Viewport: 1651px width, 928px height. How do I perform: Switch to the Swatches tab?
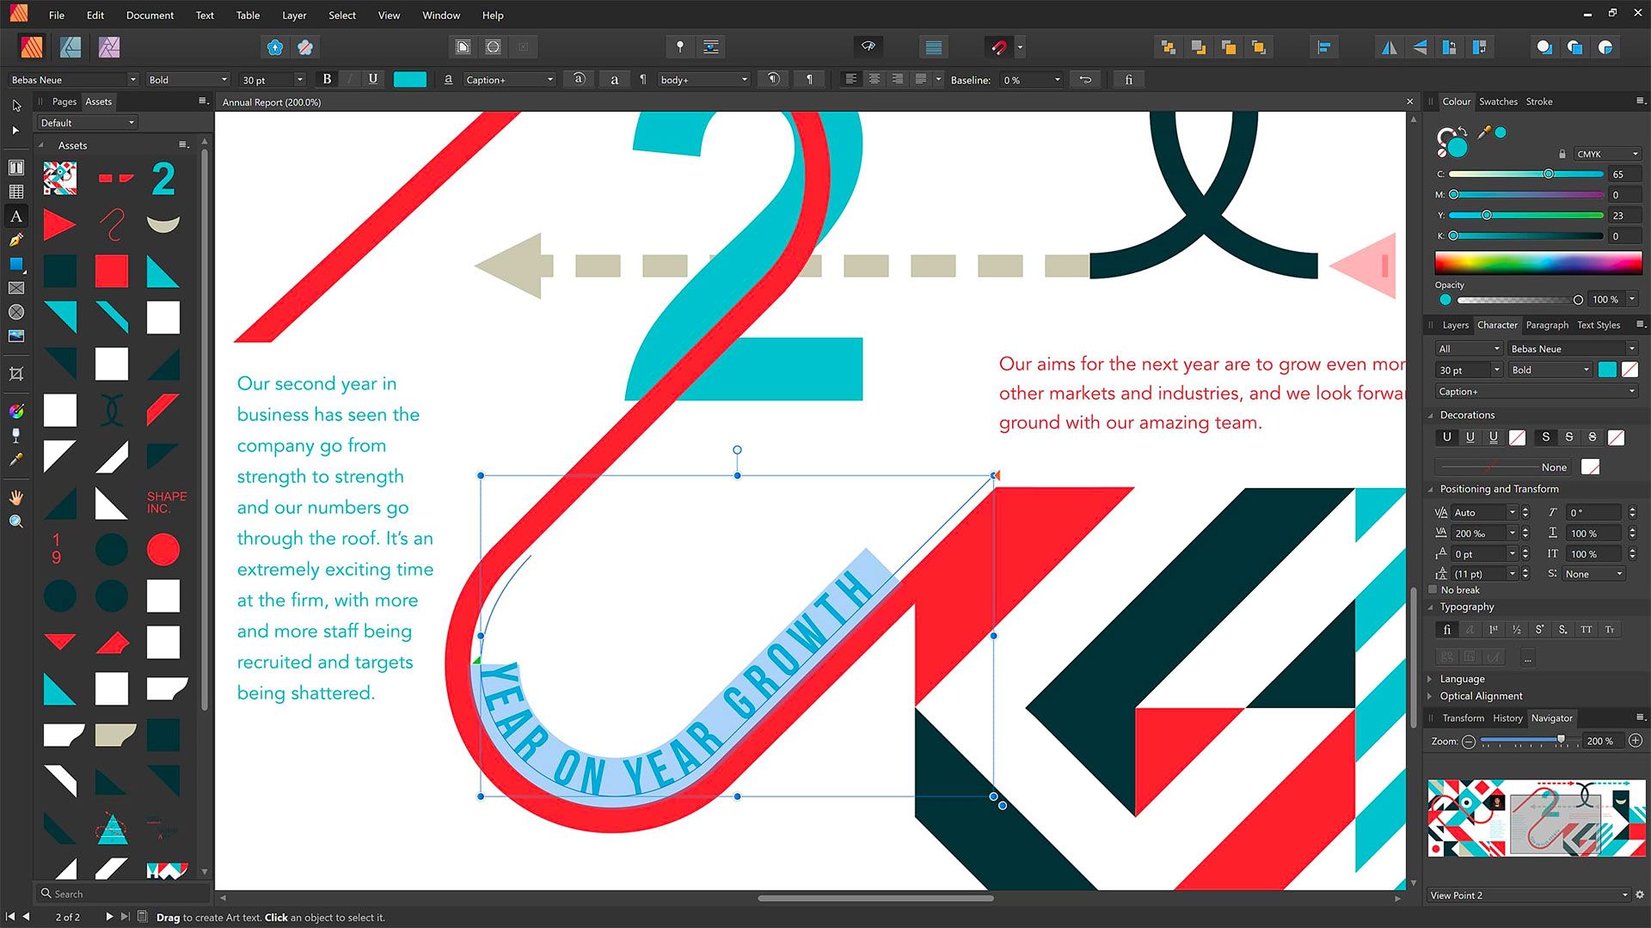coord(1498,101)
